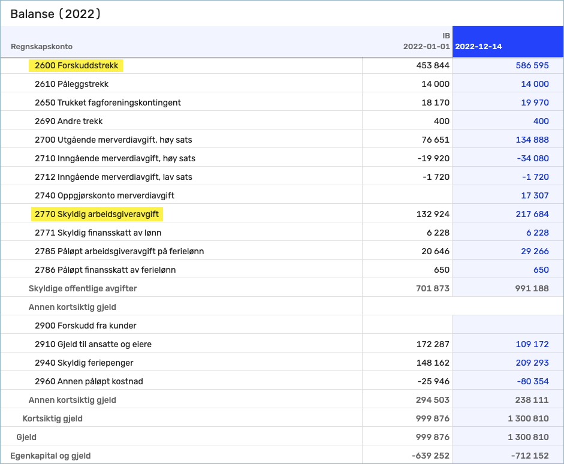Click the -19 920 opening balance

(433, 159)
